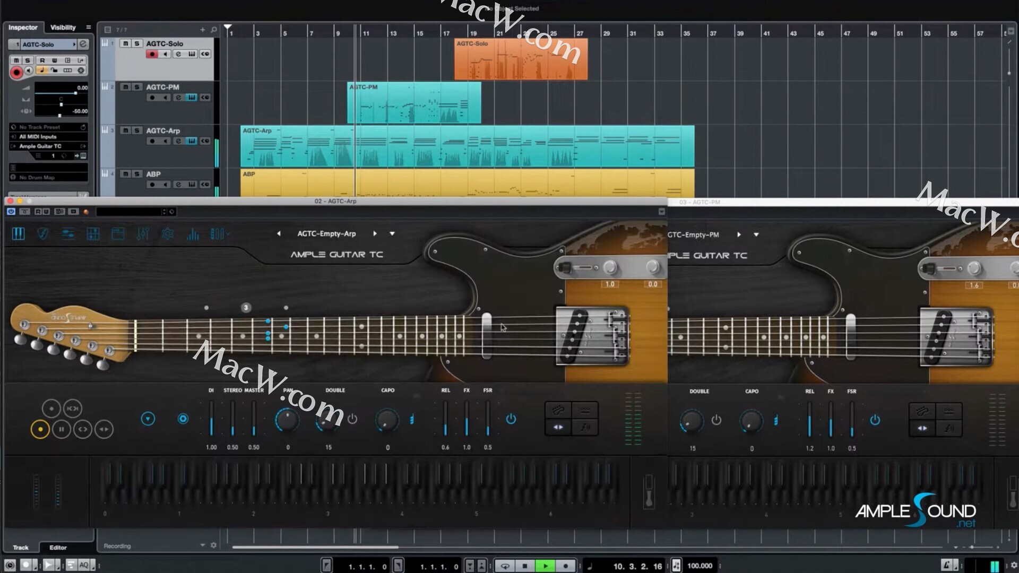1019x573 pixels.
Task: Open the mixer faders icon in plugin toolbar
Action: coord(143,233)
